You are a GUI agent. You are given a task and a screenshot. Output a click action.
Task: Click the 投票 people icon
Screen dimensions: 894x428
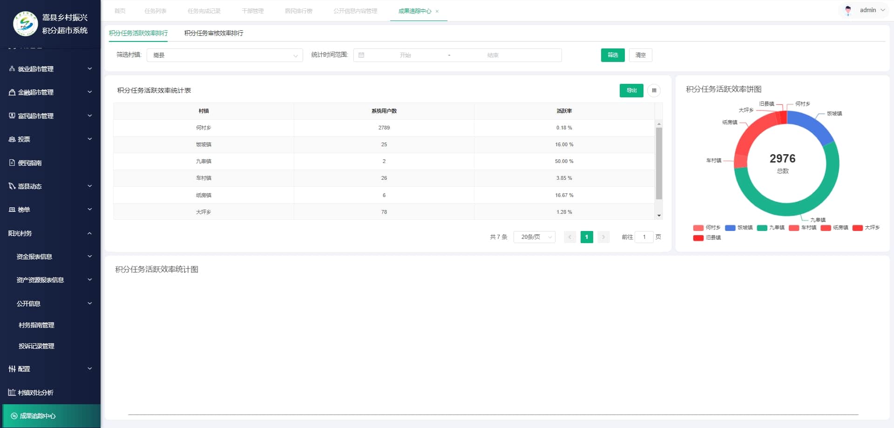pyautogui.click(x=12, y=139)
